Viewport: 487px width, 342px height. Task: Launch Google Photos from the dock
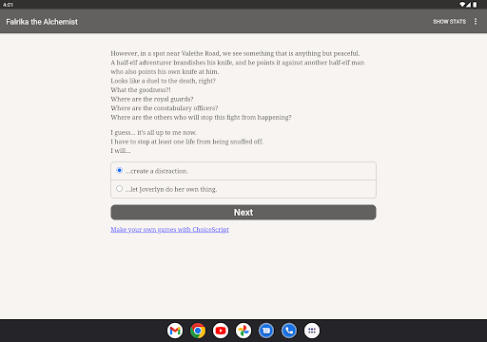tap(243, 331)
